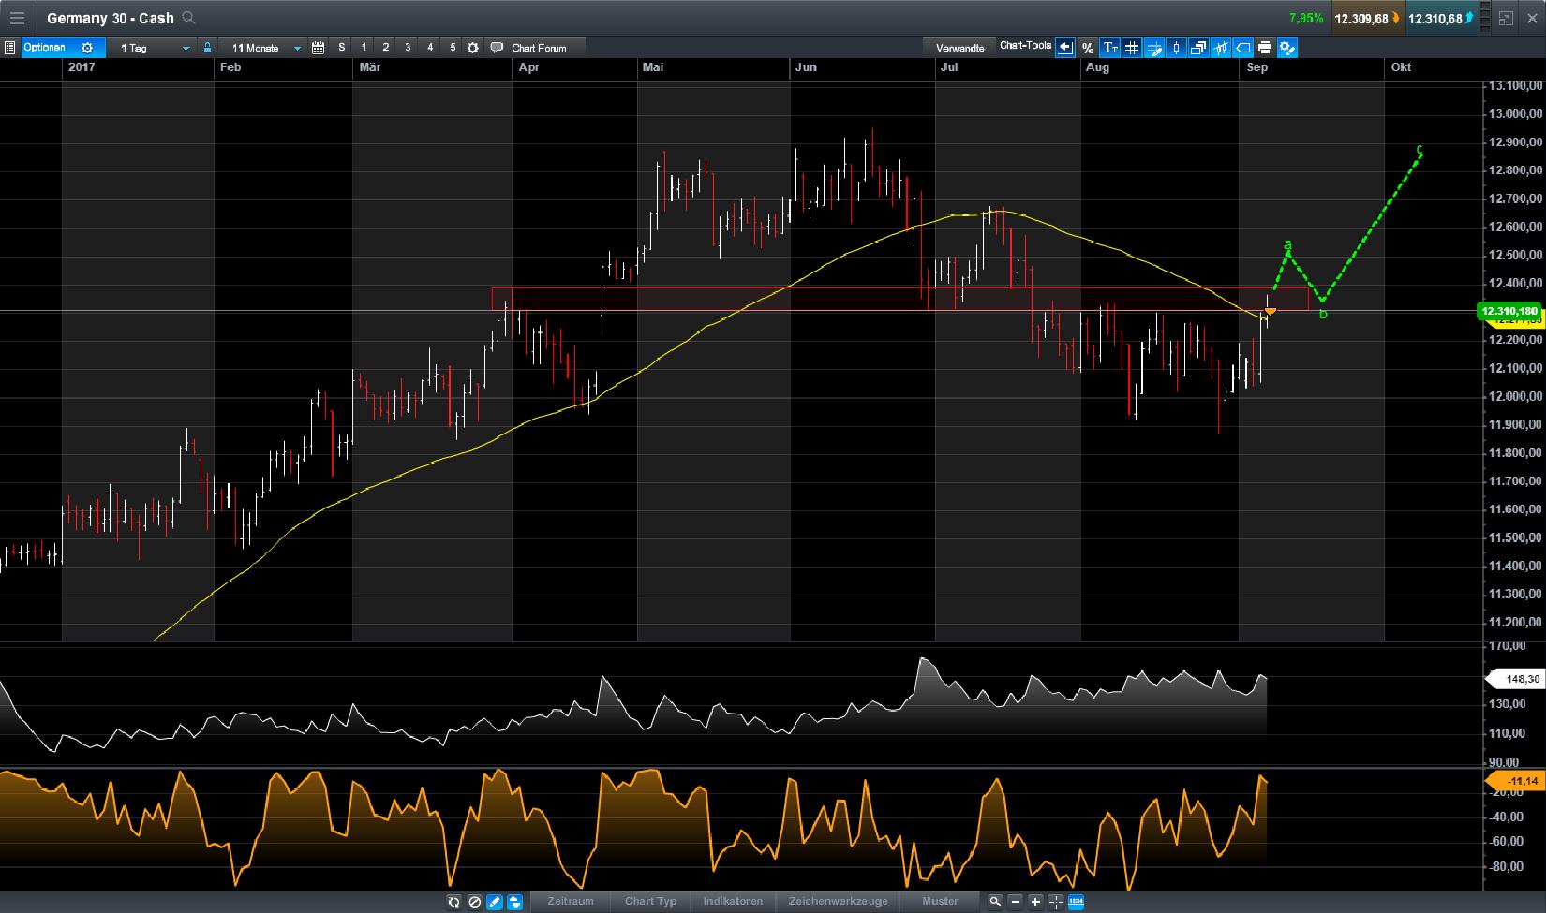
Task: Toggle the timeframe lock icon
Action: click(206, 47)
